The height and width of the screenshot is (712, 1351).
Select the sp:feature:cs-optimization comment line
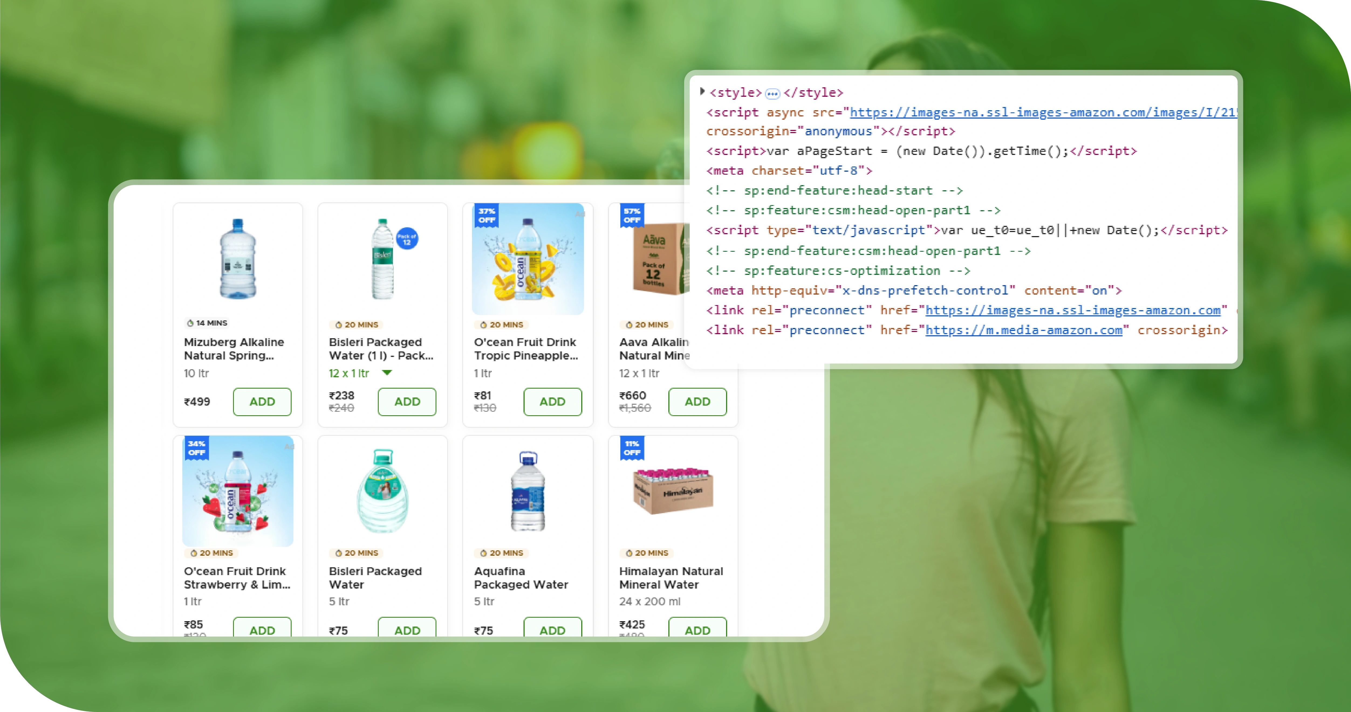click(x=838, y=271)
